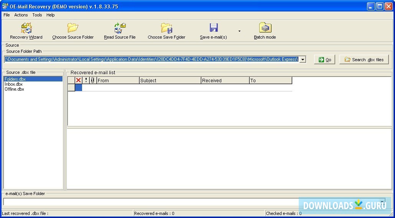Click the Read Source File icon

click(120, 28)
